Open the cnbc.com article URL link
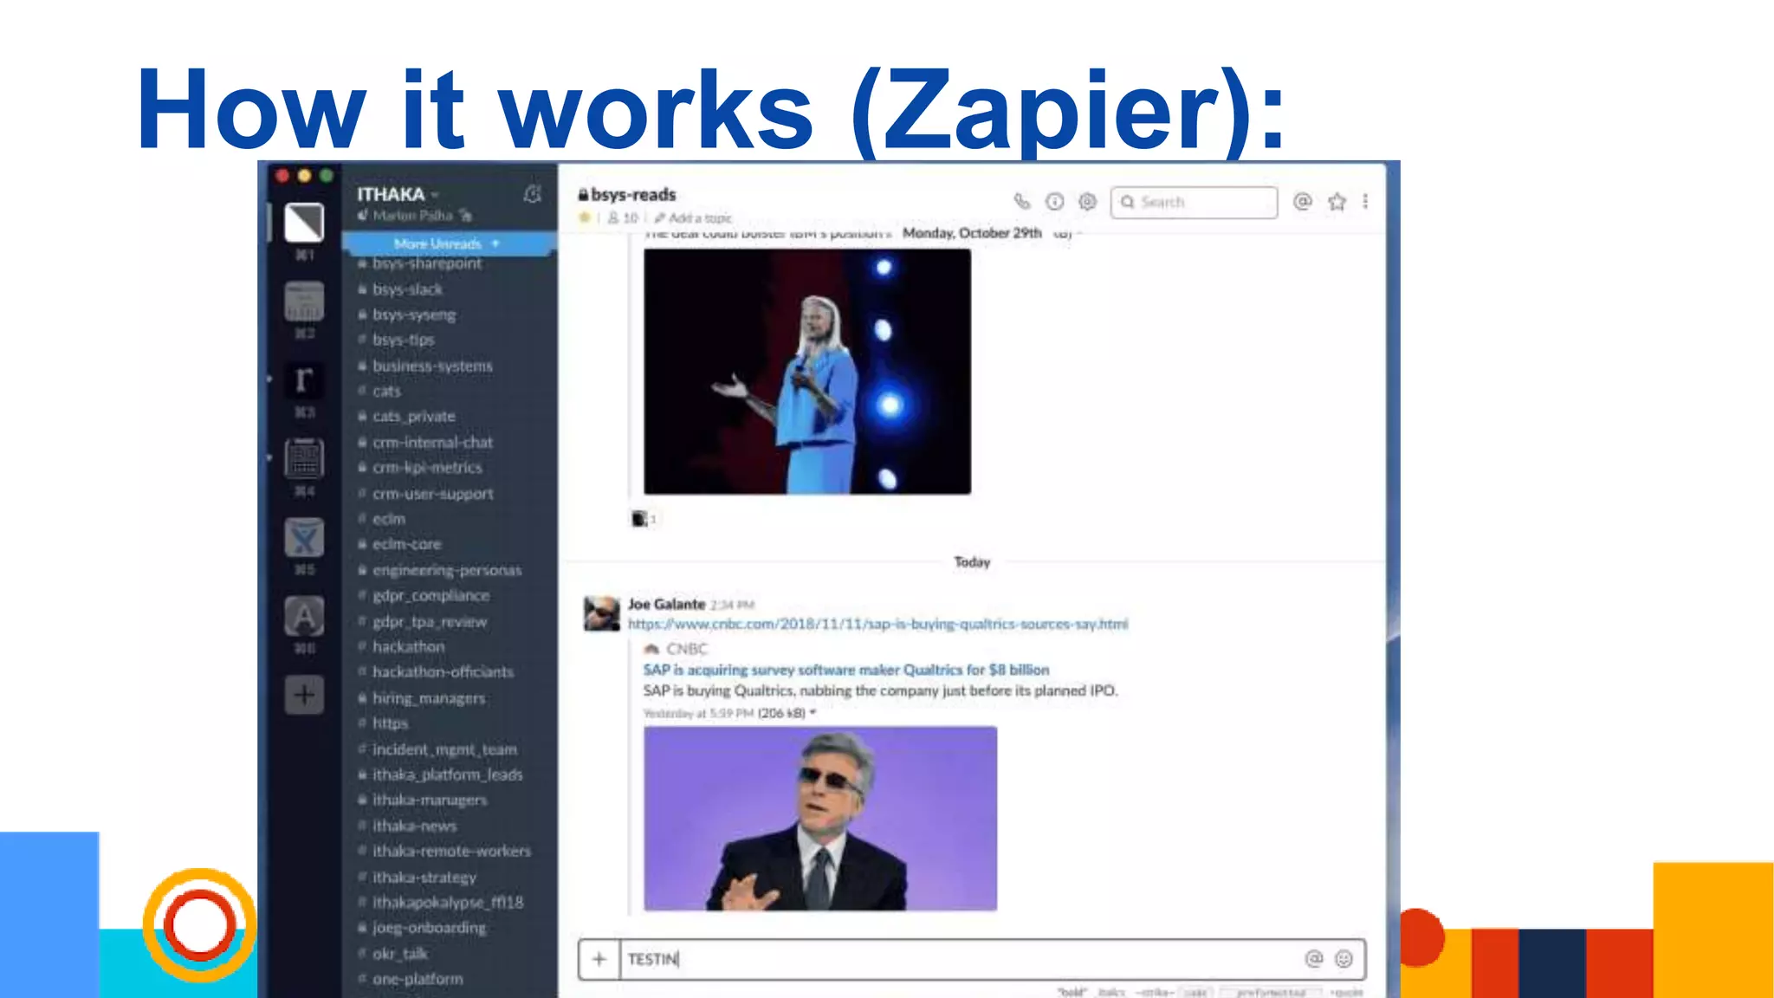This screenshot has height=998, width=1774. pyautogui.click(x=877, y=624)
